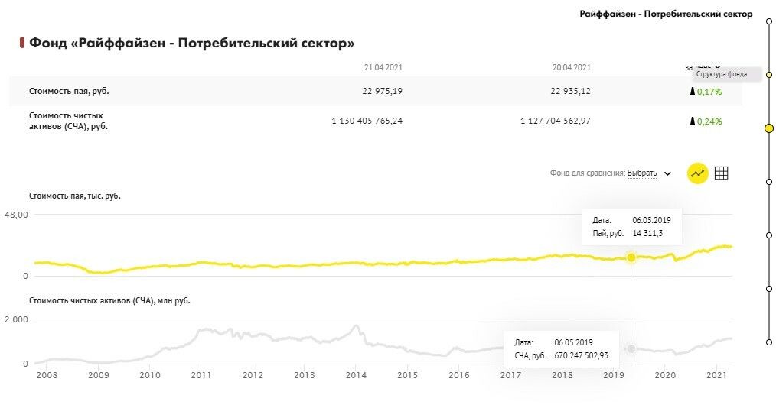Image resolution: width=776 pixels, height=408 pixels.
Task: Click the top-right 'Райффайзен - Потребительский сектор' title
Action: pyautogui.click(x=666, y=15)
